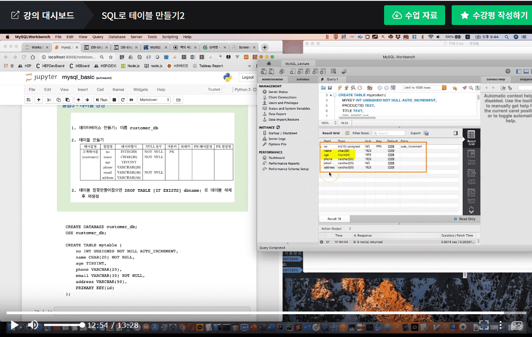Open Database menu in macOS menu bar
Image resolution: width=532 pixels, height=337 pixels.
[x=117, y=37]
